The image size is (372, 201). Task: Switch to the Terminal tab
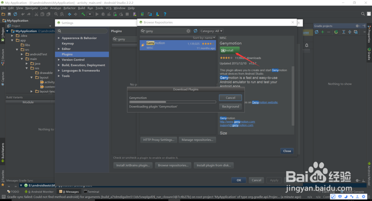click(92, 191)
